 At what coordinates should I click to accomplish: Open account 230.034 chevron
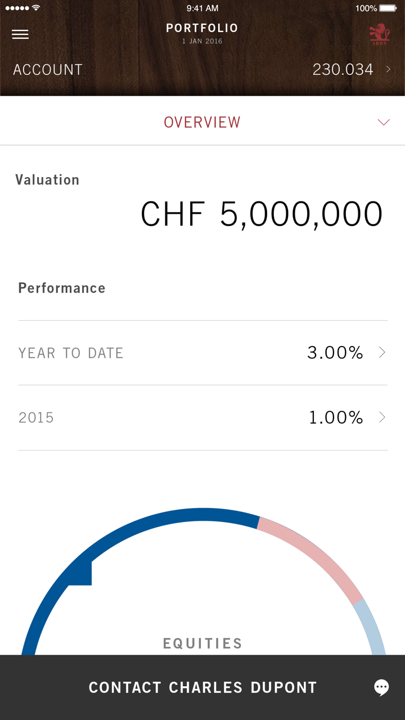(x=388, y=69)
